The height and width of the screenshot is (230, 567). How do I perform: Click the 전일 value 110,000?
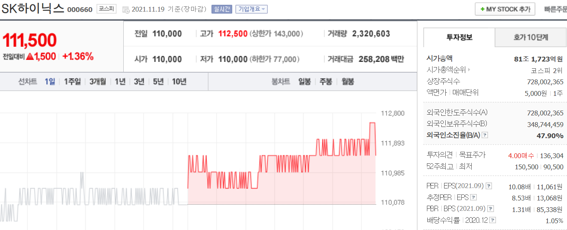coord(167,34)
